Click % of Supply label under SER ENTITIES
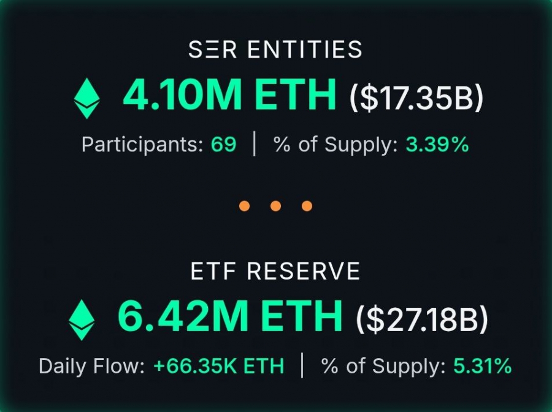The width and height of the screenshot is (552, 412). pos(336,145)
